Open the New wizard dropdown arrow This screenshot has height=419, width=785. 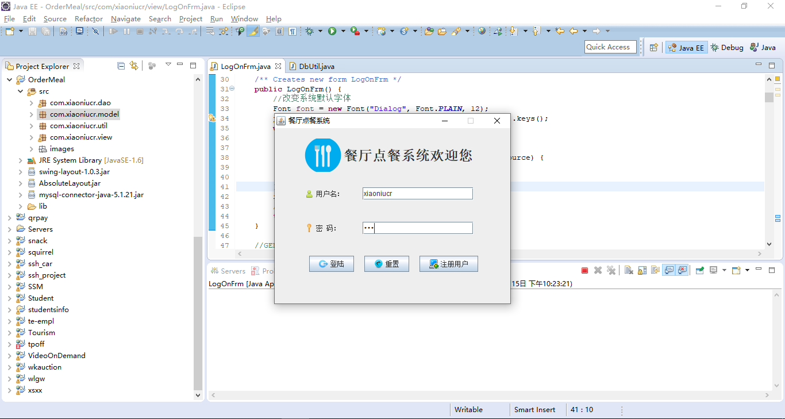click(21, 31)
